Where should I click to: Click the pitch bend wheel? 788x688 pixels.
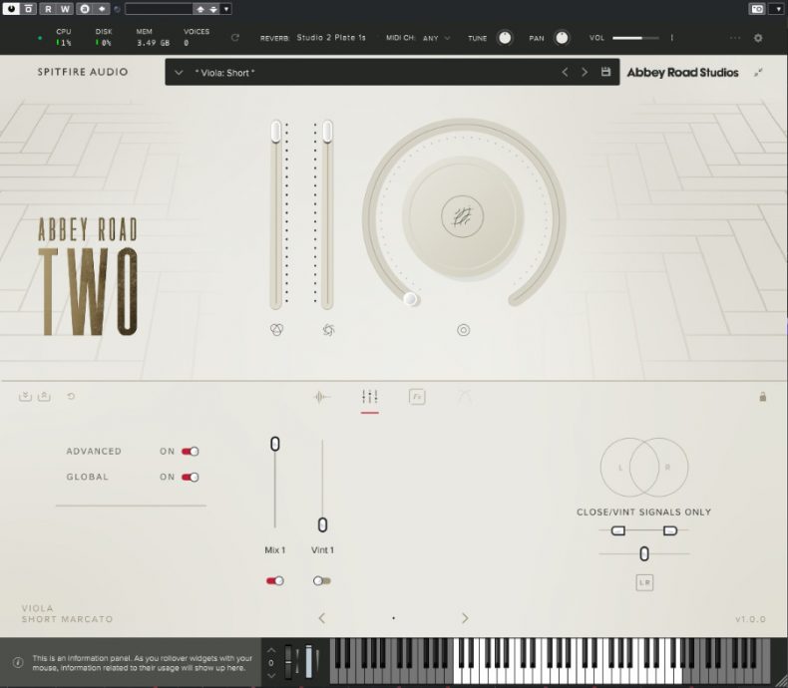tap(288, 662)
